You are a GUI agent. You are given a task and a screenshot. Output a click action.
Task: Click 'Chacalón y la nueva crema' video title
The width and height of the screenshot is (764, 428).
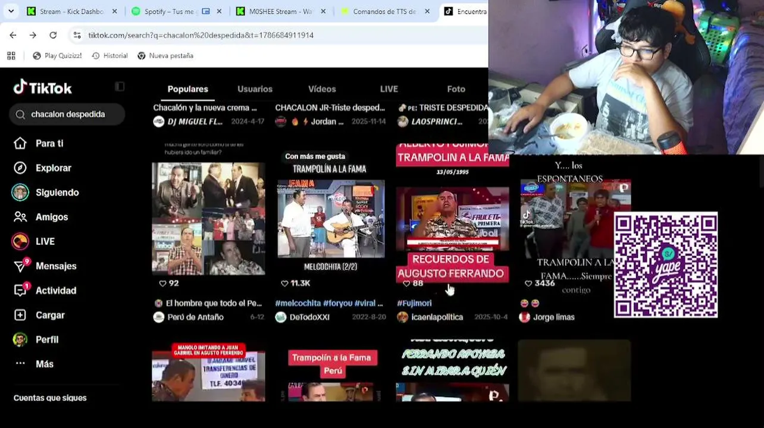205,108
